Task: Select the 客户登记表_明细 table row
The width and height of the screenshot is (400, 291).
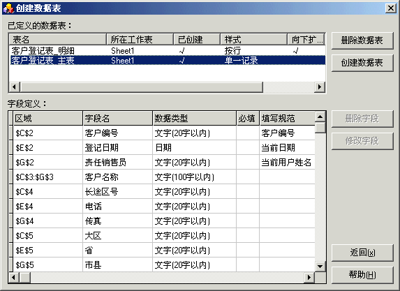Action: click(168, 51)
